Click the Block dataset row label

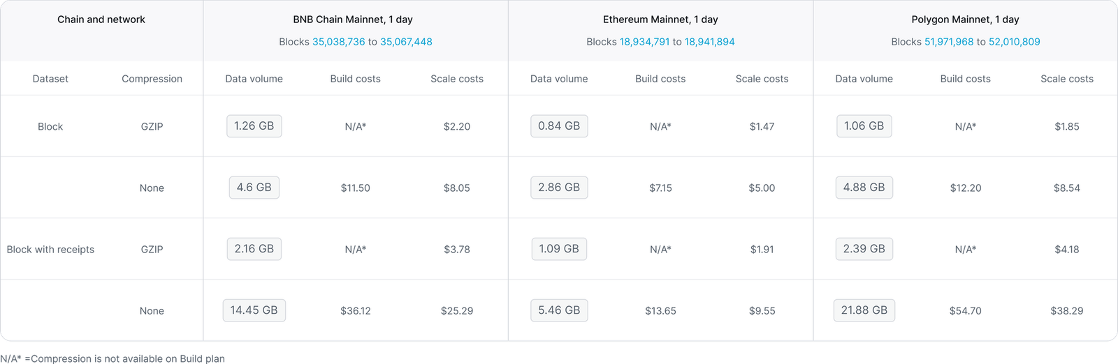coord(50,127)
